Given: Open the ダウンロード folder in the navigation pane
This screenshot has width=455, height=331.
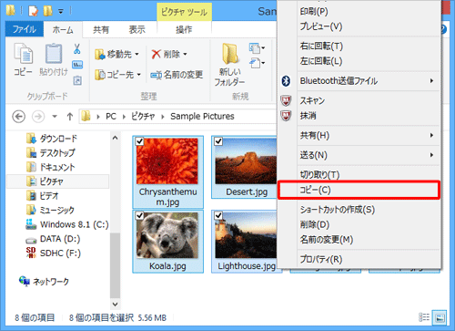Looking at the screenshot, I should pos(52,139).
